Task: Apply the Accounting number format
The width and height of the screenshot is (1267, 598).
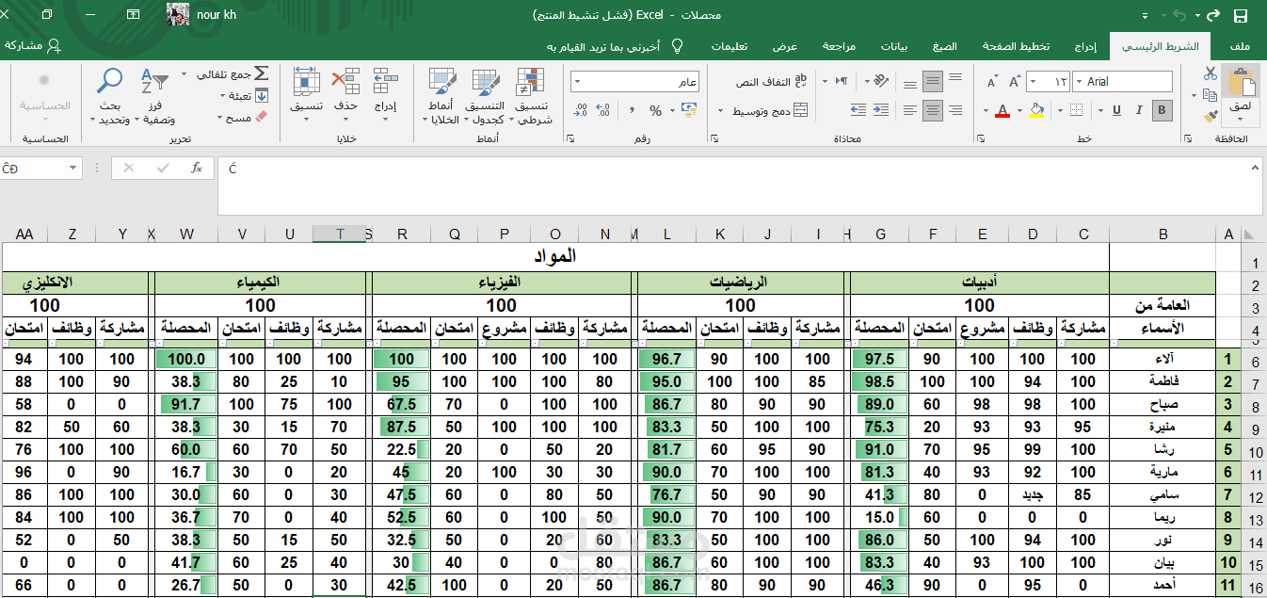Action: [x=688, y=111]
